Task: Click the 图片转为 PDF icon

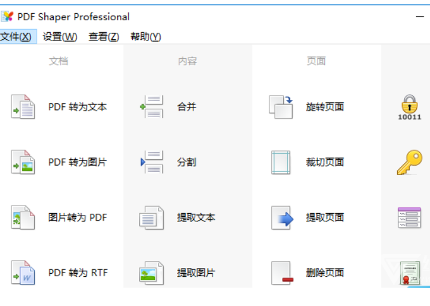Action: click(x=23, y=217)
